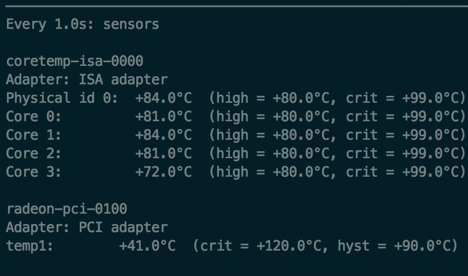The height and width of the screenshot is (276, 468).
Task: Select the coretemp-isa-0000 chip name
Action: 75,61
